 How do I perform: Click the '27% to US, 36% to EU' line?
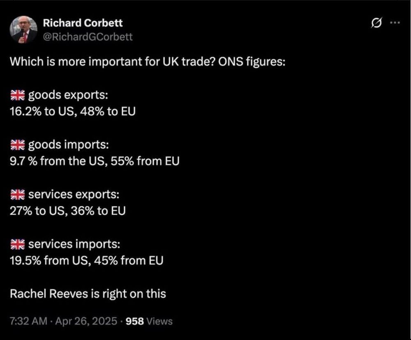point(68,211)
